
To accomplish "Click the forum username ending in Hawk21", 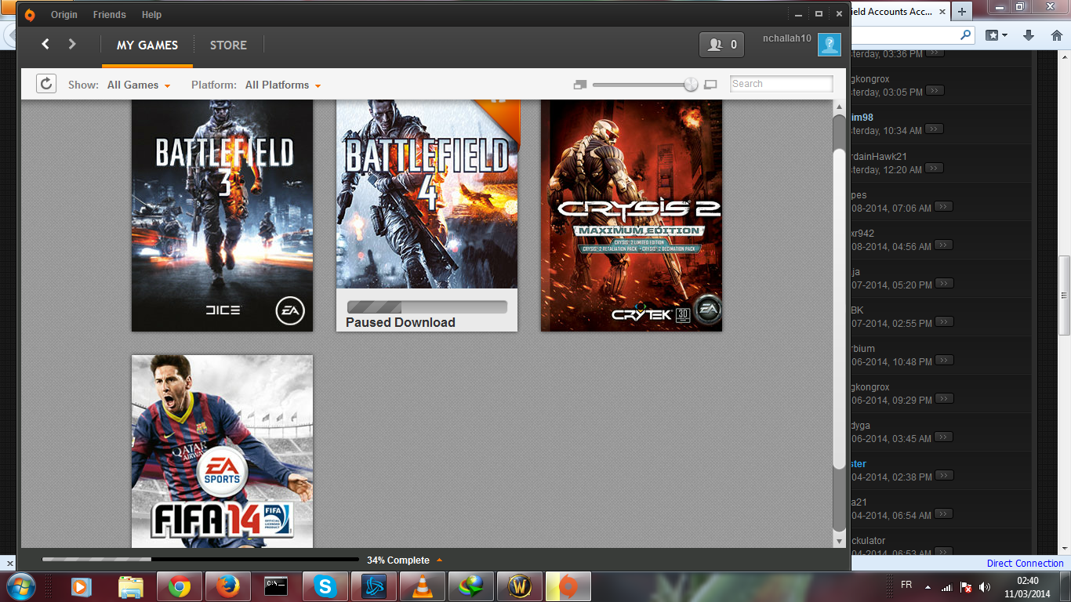I will 879,157.
